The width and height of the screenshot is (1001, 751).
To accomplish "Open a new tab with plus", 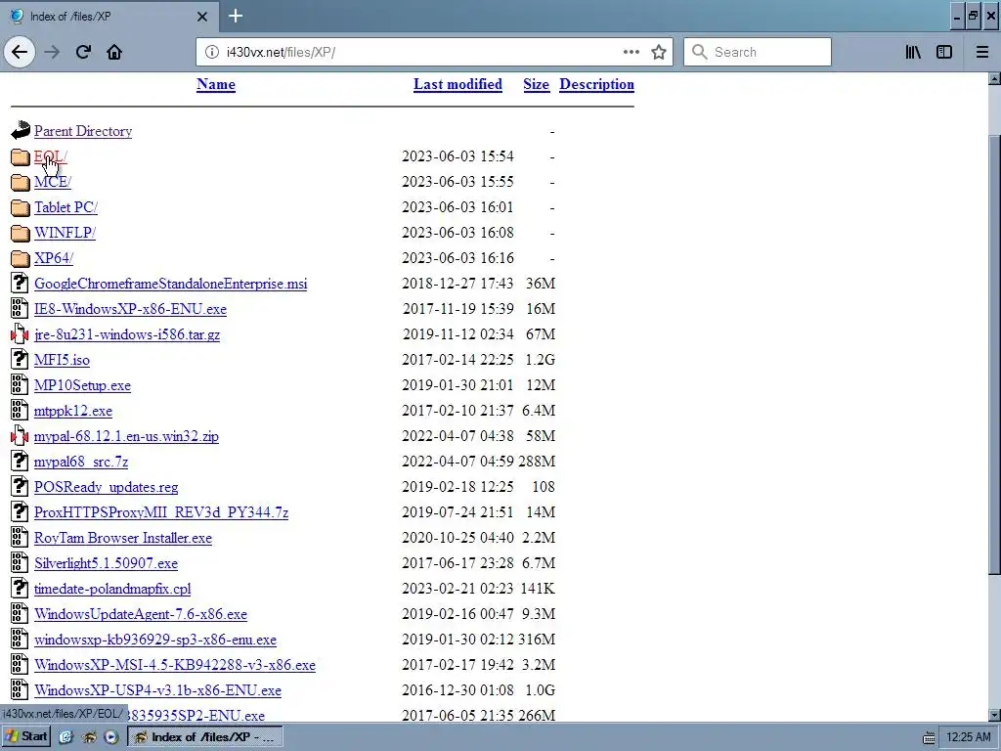I will pos(235,16).
